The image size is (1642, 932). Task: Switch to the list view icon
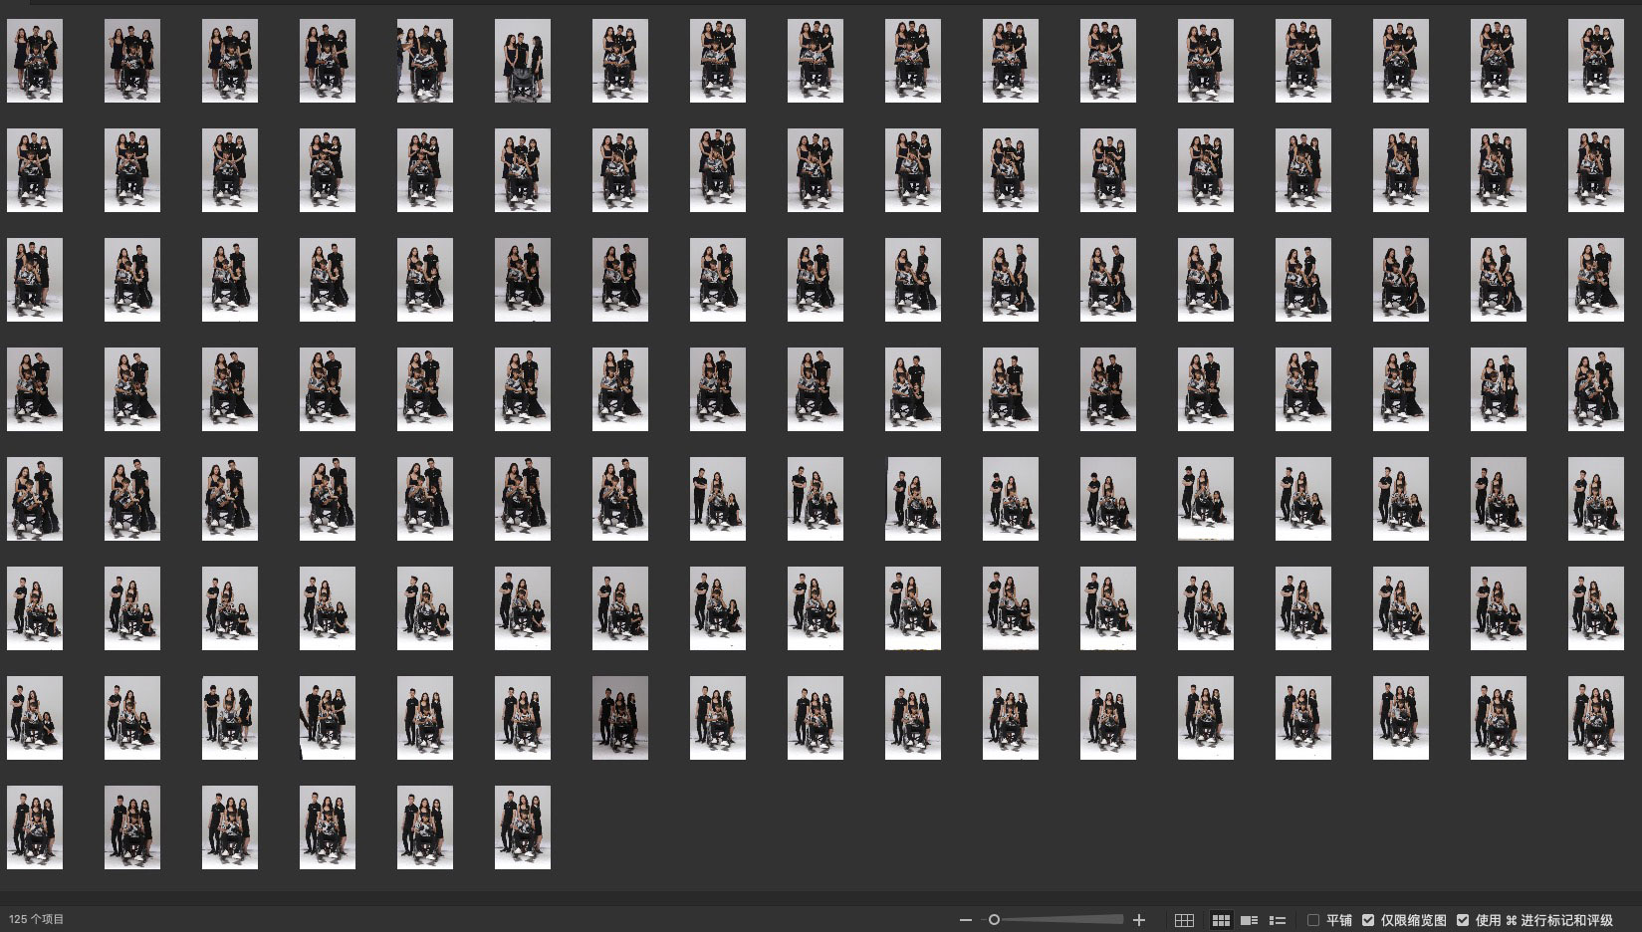(1278, 920)
